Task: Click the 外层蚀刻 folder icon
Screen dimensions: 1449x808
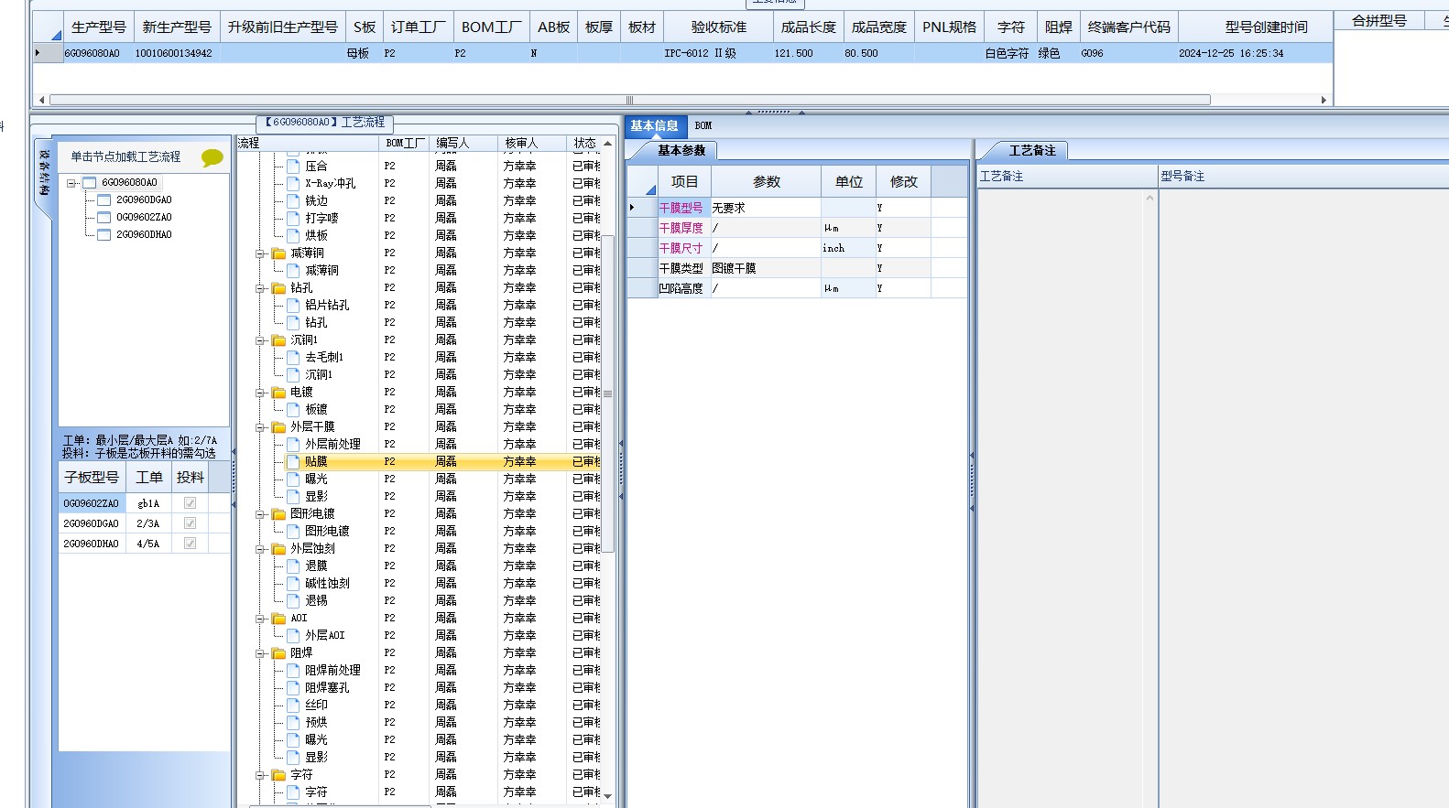Action: (278, 549)
